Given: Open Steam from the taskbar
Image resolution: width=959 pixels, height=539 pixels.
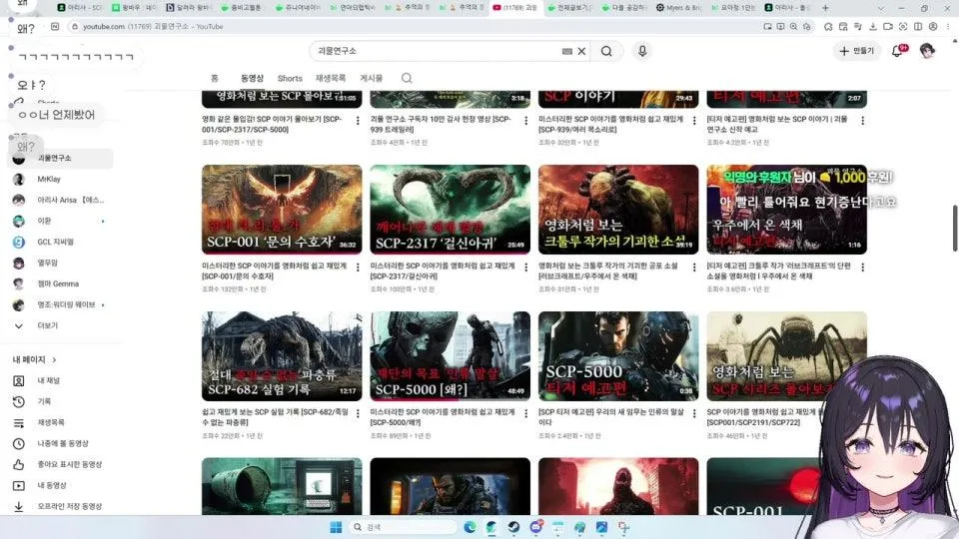Looking at the screenshot, I should click(x=513, y=527).
